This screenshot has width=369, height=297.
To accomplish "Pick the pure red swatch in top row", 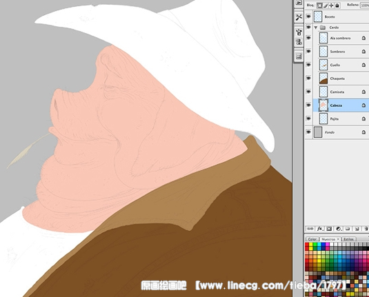I will tap(307, 245).
